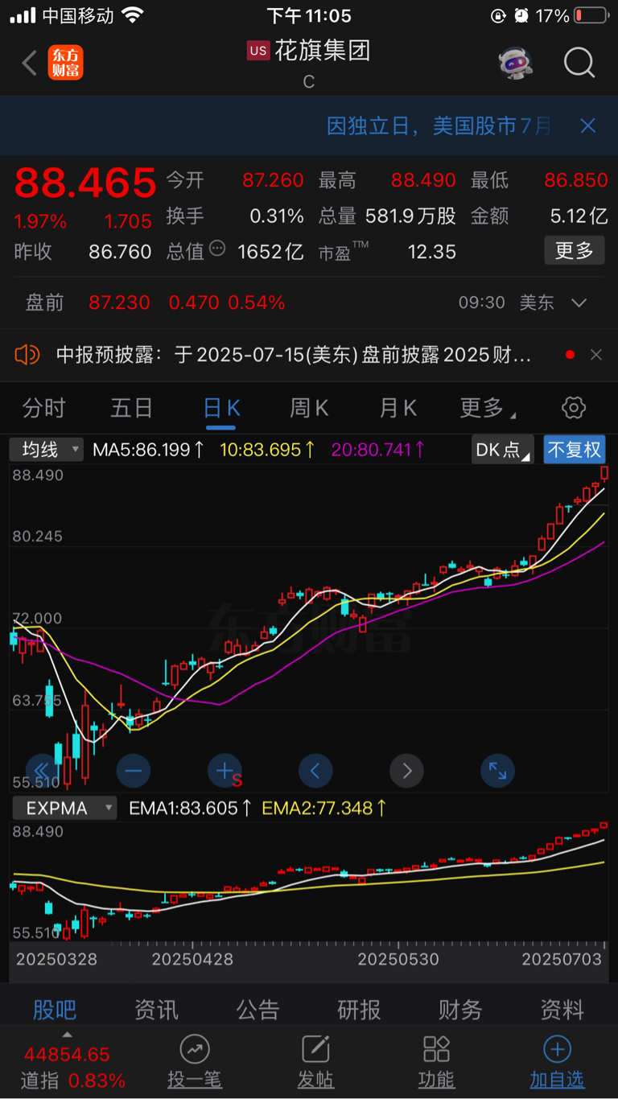Open the 均线 indicator dropdown

pyautogui.click(x=47, y=449)
